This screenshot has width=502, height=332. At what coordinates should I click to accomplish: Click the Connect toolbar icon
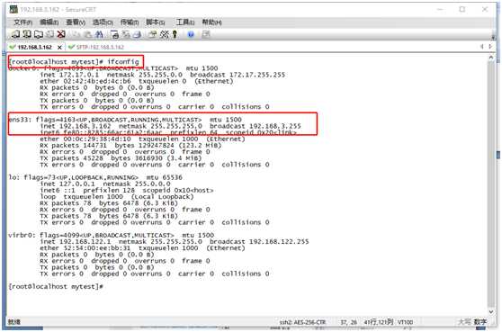pos(15,34)
